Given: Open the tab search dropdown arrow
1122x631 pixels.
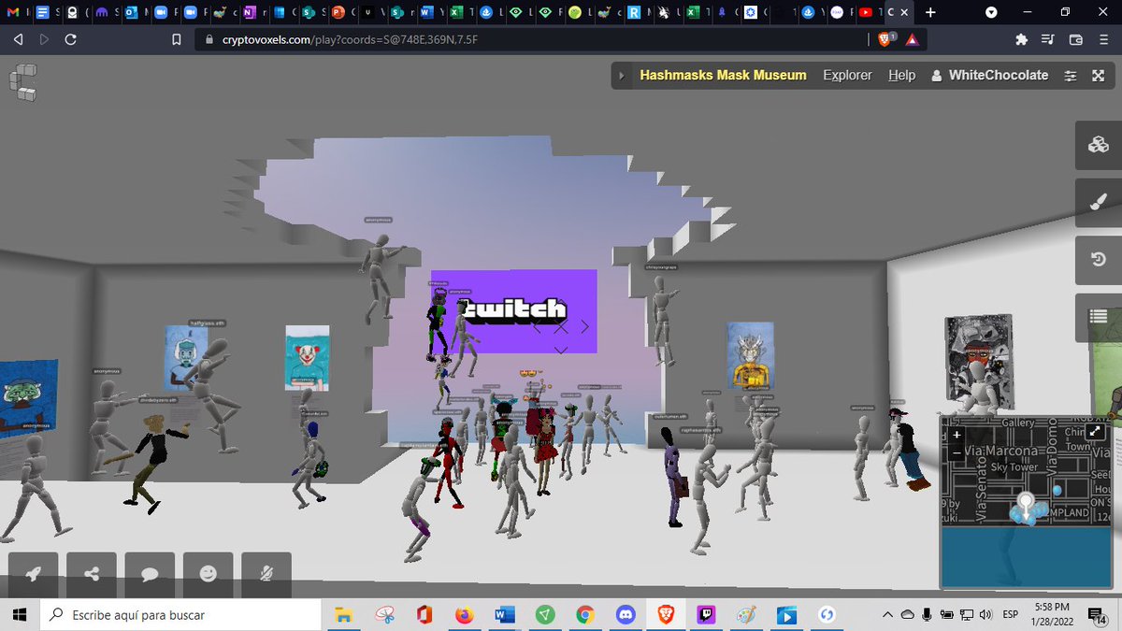Looking at the screenshot, I should tap(991, 12).
